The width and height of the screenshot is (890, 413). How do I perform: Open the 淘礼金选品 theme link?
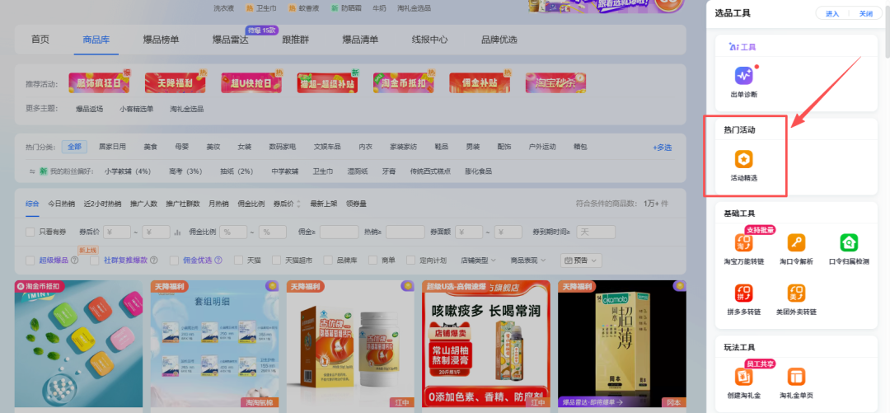tap(187, 109)
